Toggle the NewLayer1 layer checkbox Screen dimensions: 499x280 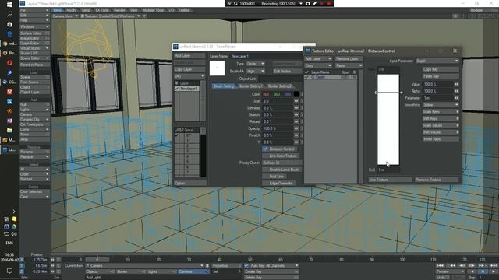[x=177, y=89]
